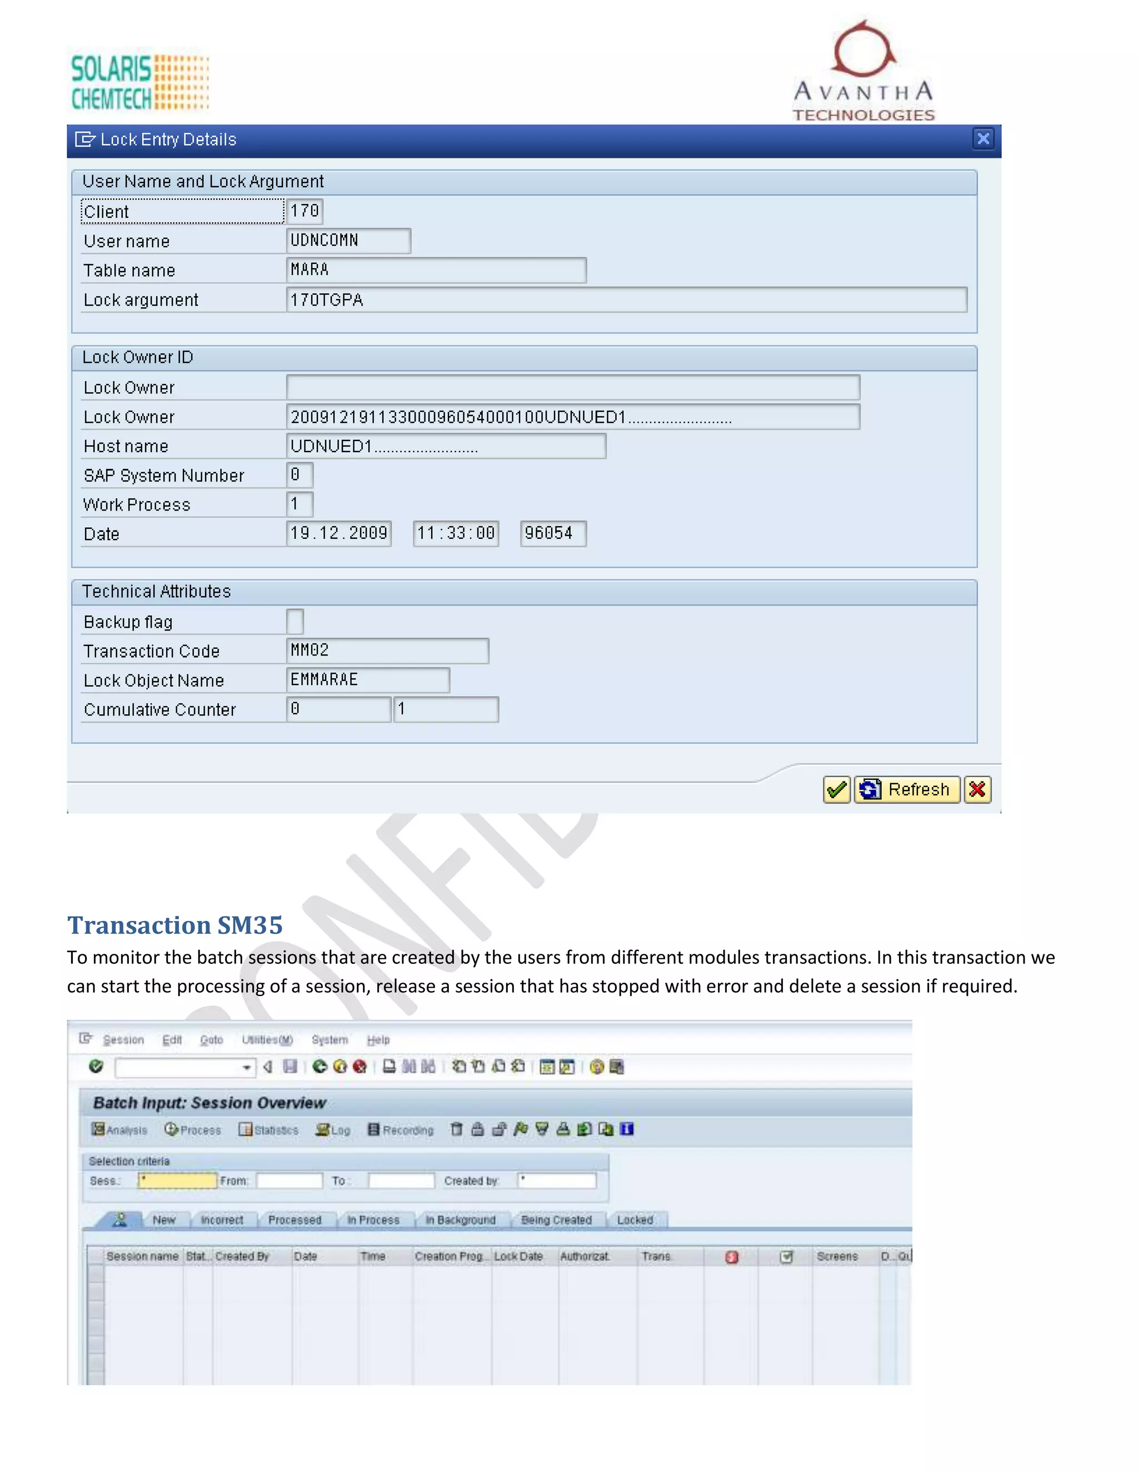The height and width of the screenshot is (1472, 1138).
Task: Click the Previous Page icon
Action: pos(478,1067)
